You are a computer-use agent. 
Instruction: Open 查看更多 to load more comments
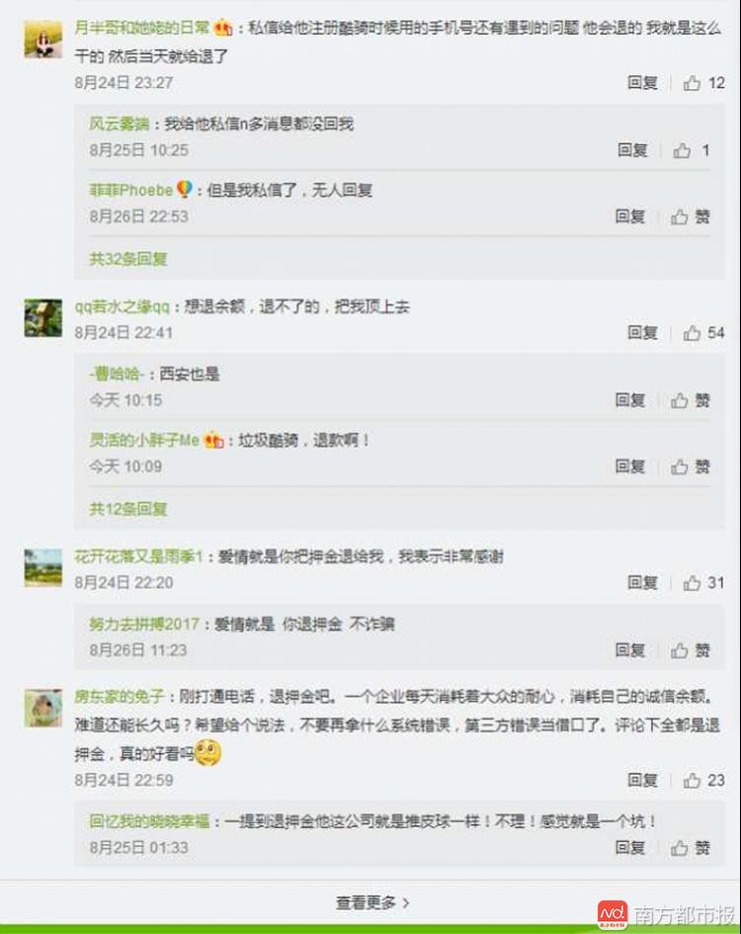coord(372,903)
